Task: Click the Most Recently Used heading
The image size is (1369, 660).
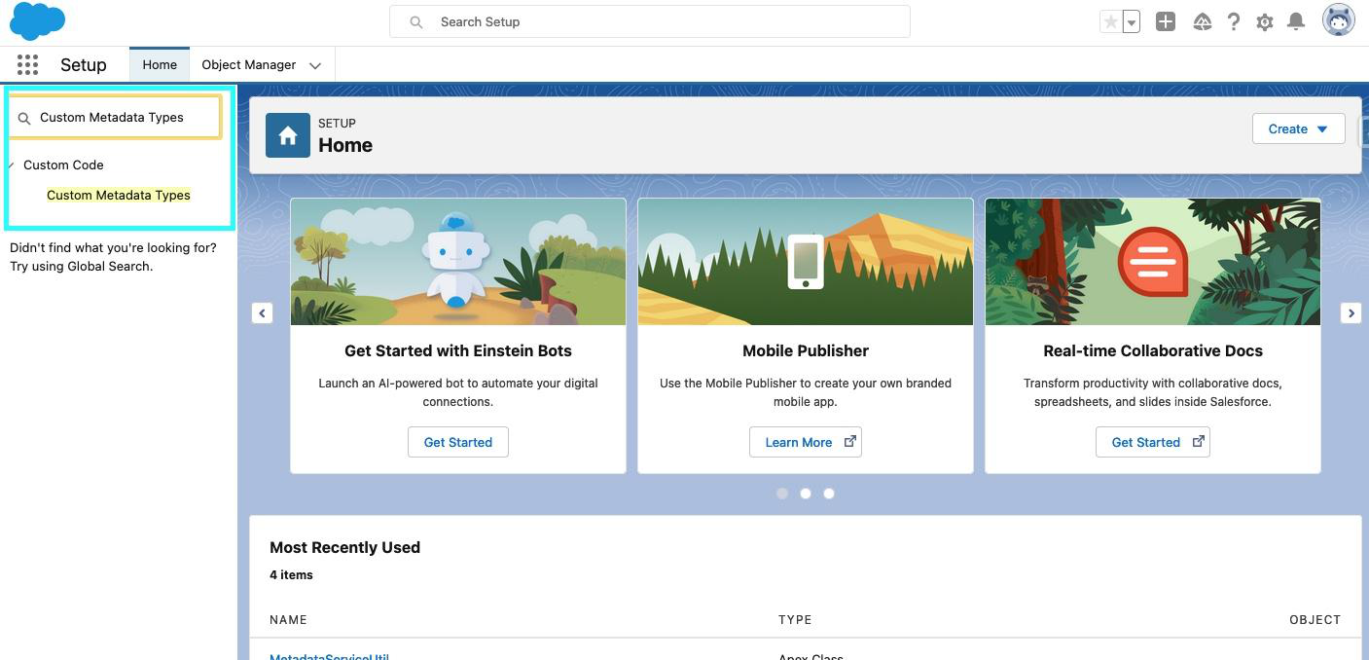Action: tap(344, 547)
